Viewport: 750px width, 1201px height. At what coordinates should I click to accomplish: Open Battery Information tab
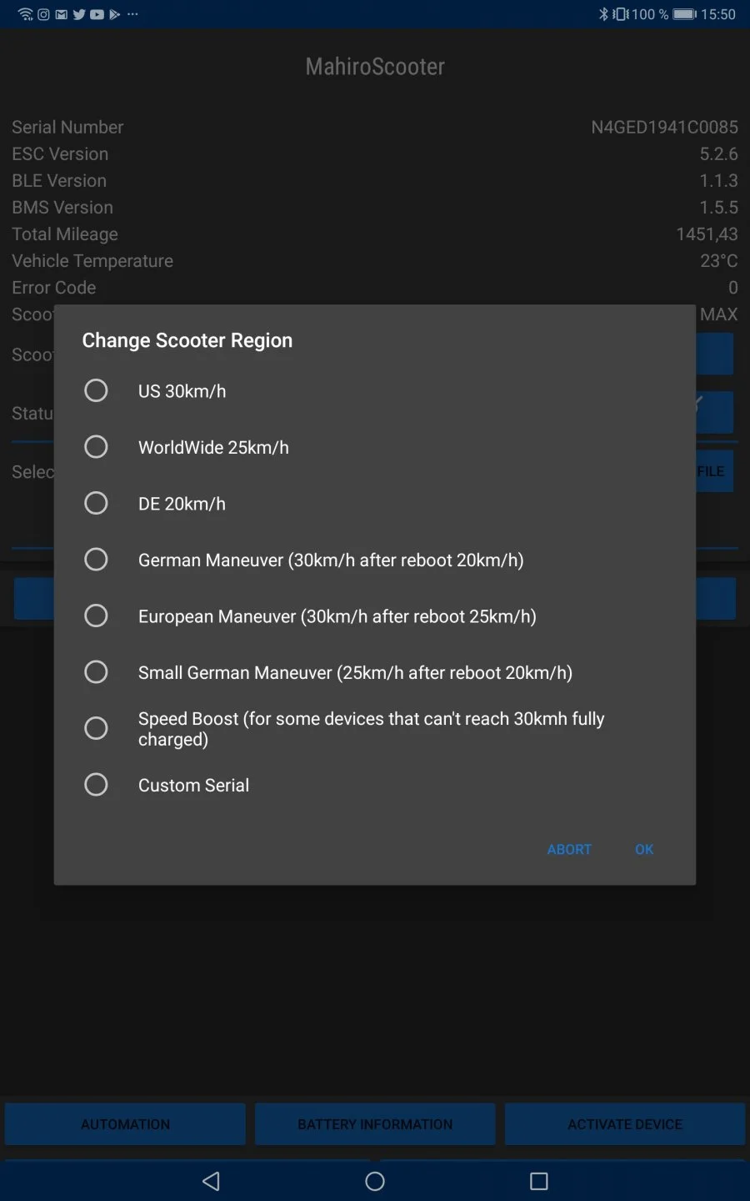click(375, 1124)
